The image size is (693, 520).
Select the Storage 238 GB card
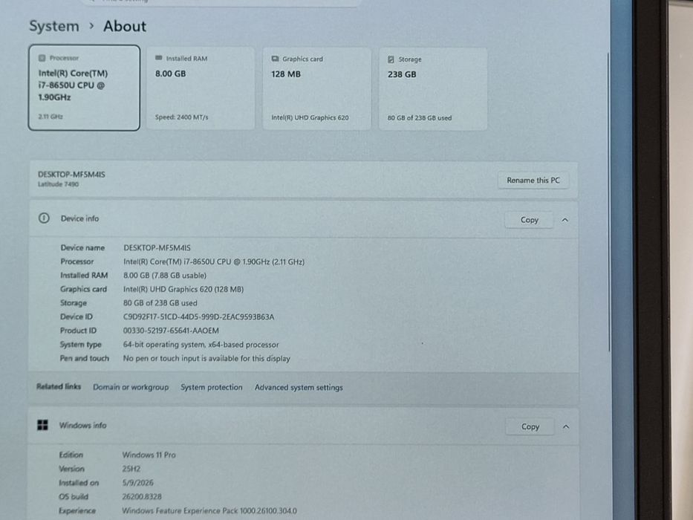pos(433,89)
